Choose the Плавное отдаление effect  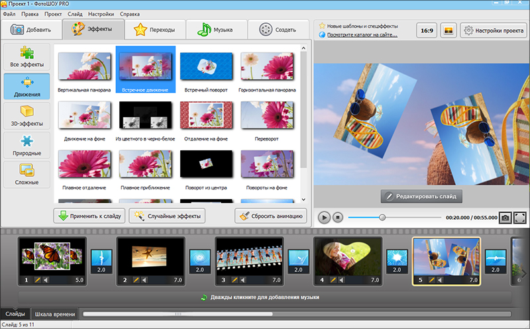pos(85,164)
